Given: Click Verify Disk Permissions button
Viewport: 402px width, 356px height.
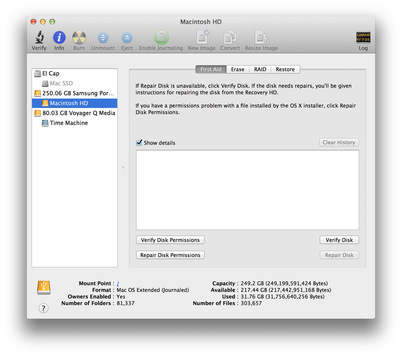Looking at the screenshot, I should [x=170, y=240].
